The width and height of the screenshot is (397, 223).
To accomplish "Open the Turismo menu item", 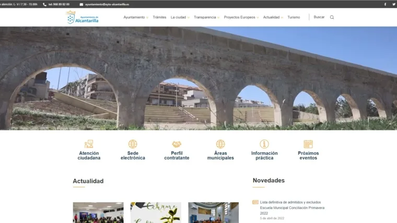I will 294,17.
